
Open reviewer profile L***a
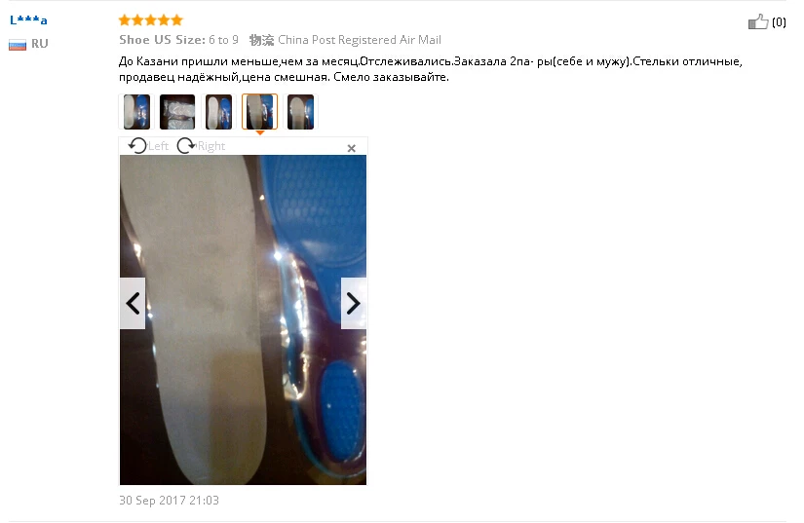click(x=28, y=20)
